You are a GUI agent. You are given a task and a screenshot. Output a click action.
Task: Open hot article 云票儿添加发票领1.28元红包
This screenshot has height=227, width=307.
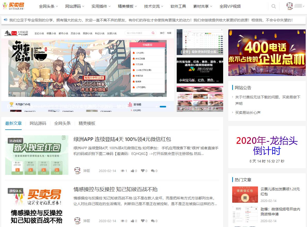tap(280, 192)
